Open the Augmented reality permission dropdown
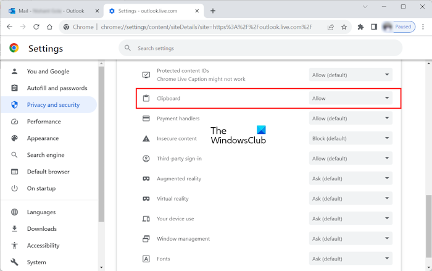Viewport: 432px width, 271px height. [x=351, y=179]
